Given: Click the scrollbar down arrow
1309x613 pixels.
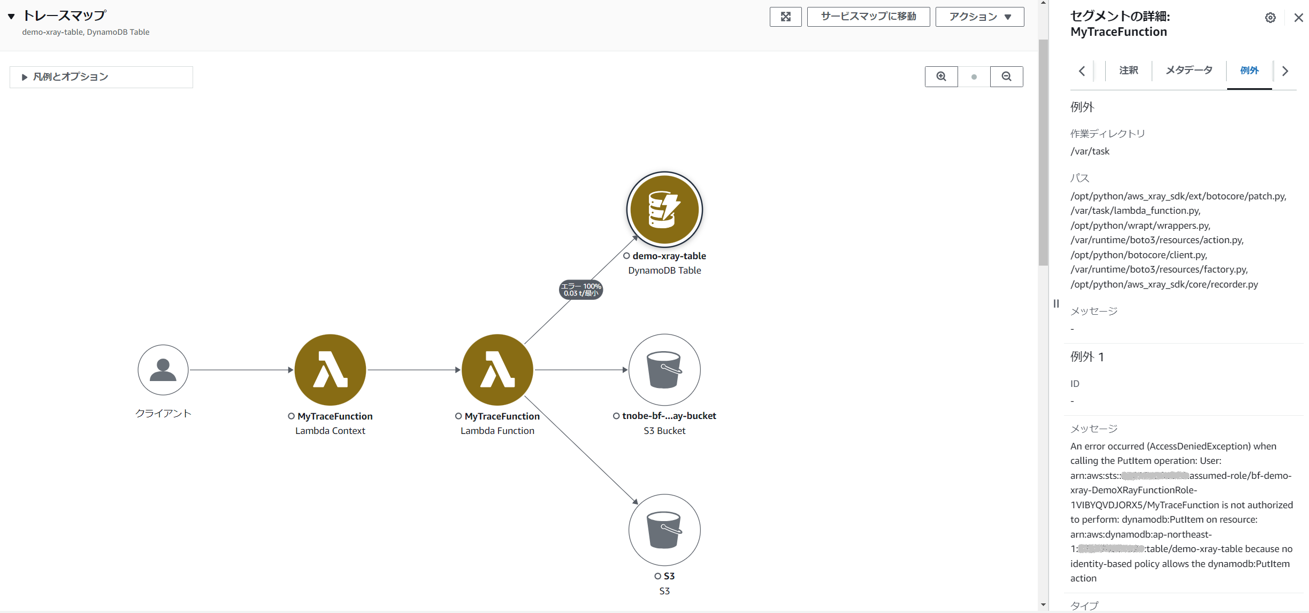Looking at the screenshot, I should click(x=1043, y=605).
